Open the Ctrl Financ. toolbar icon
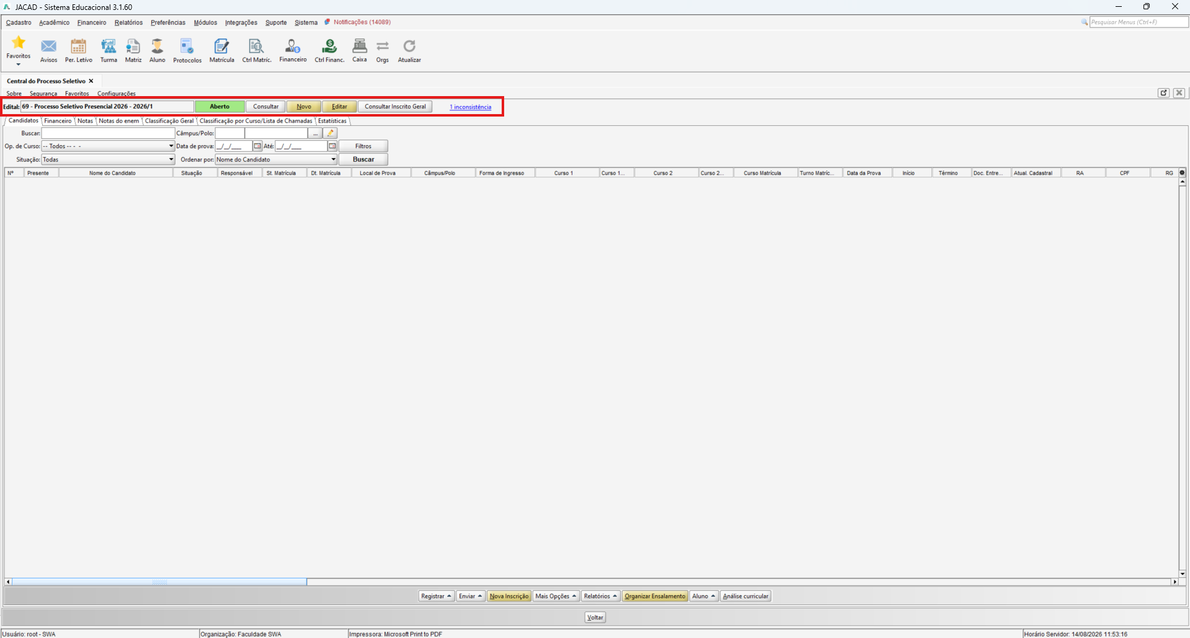This screenshot has width=1190, height=638. pos(329,47)
